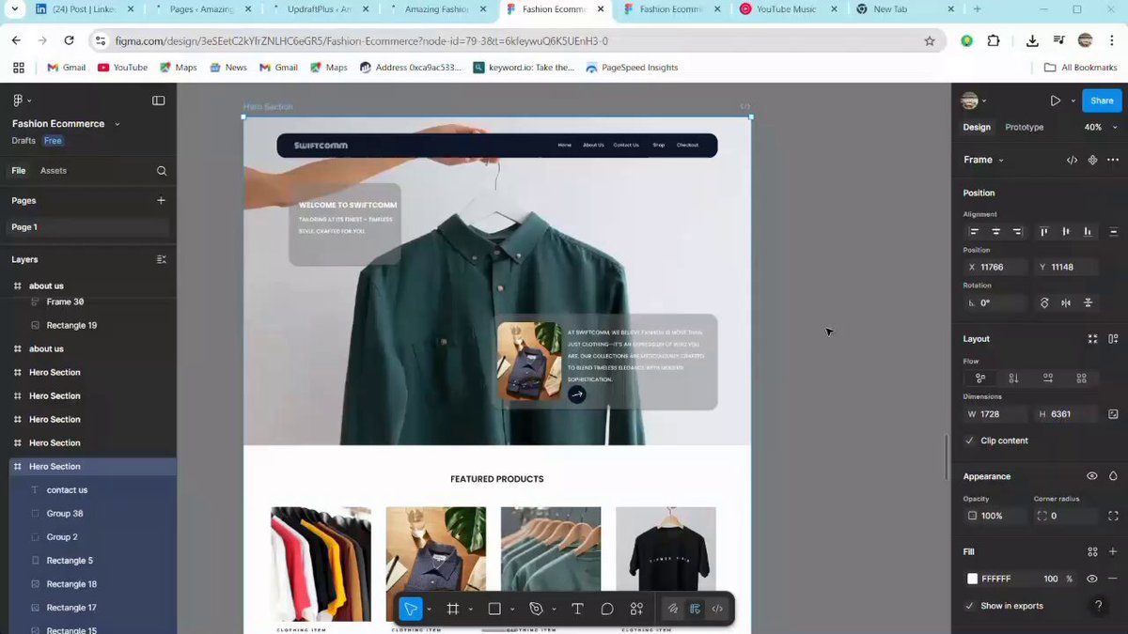Toggle the Clip content checkbox
1128x634 pixels.
(970, 441)
